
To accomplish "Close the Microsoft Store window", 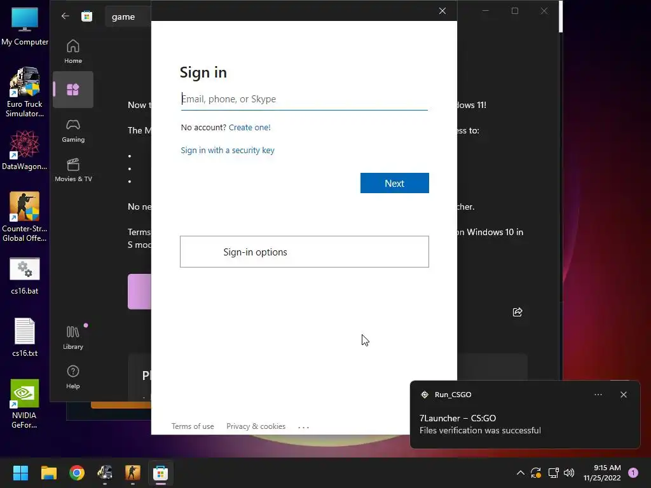I will coord(544,11).
